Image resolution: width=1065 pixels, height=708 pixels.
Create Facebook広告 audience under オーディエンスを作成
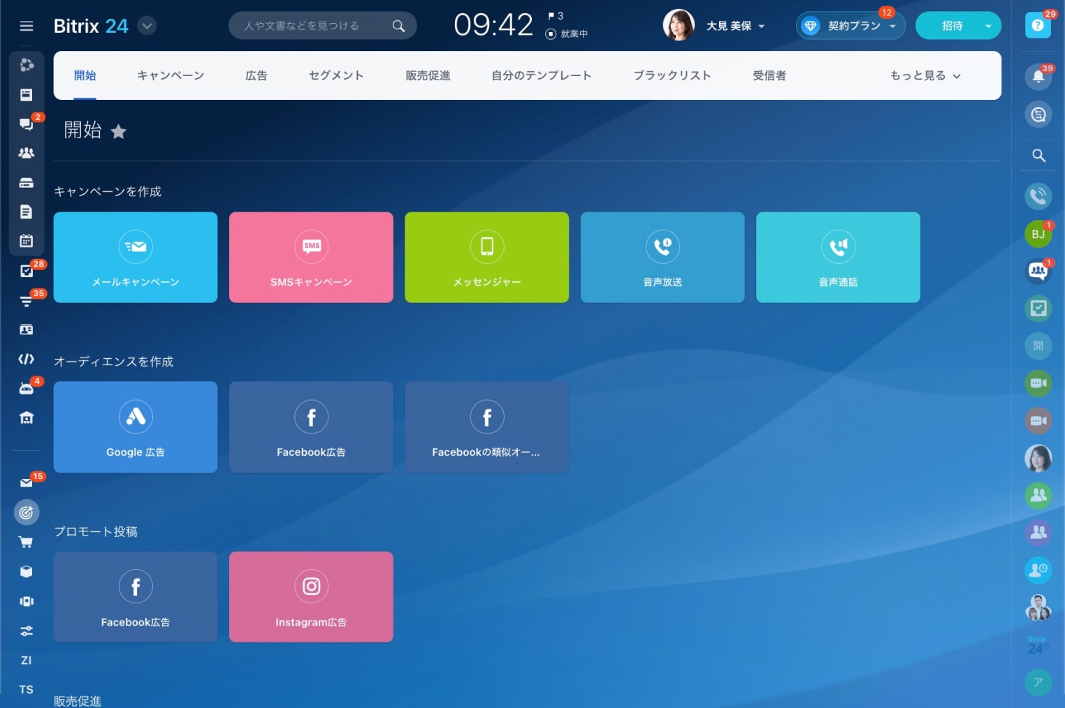click(311, 427)
